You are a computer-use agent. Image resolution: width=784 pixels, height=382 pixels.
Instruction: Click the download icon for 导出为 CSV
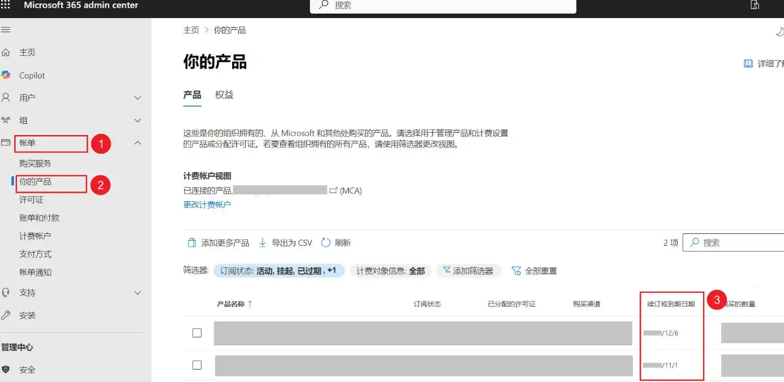tap(263, 243)
